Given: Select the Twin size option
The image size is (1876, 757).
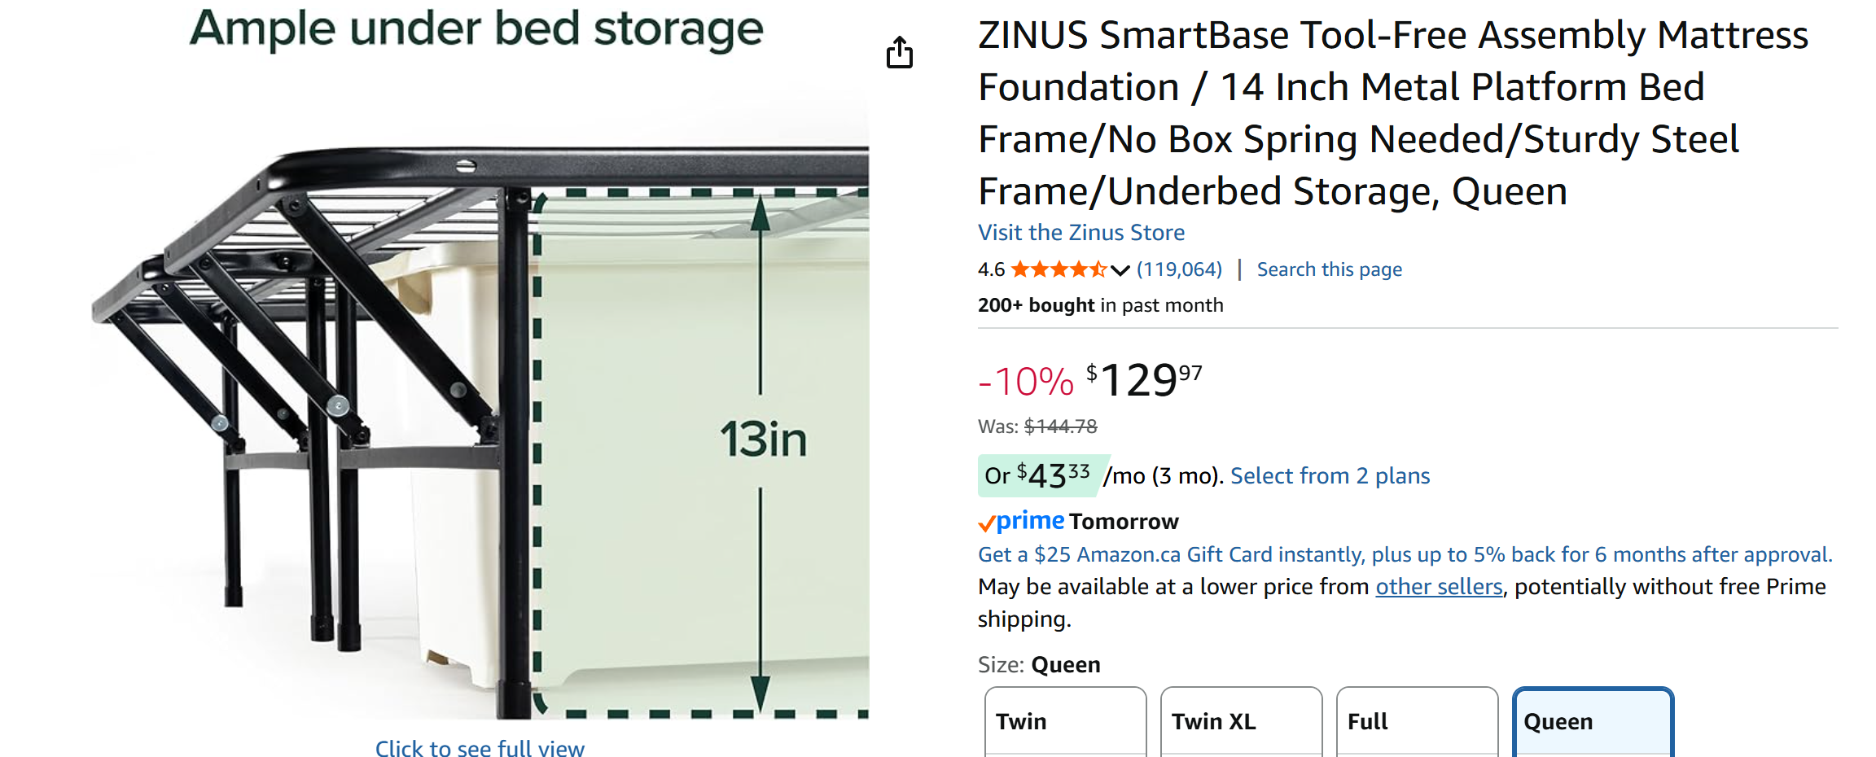Looking at the screenshot, I should 1065,721.
